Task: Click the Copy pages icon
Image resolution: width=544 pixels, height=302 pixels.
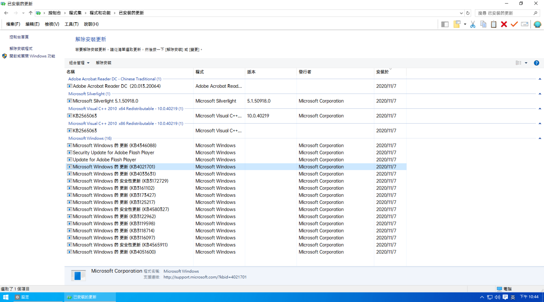Action: 483,24
